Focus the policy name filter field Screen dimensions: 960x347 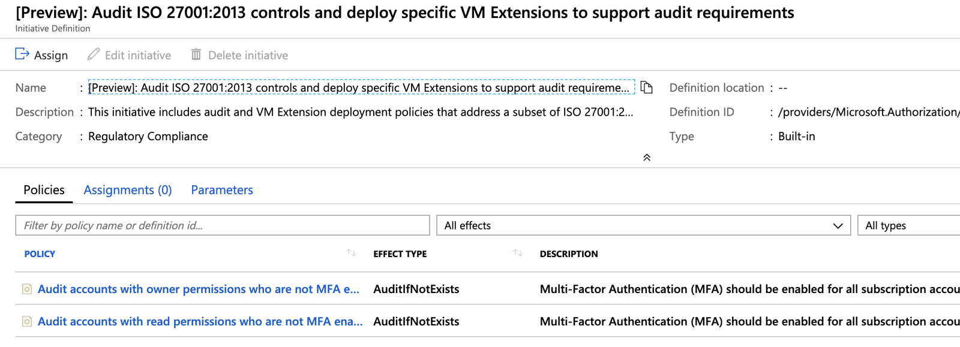click(x=223, y=225)
